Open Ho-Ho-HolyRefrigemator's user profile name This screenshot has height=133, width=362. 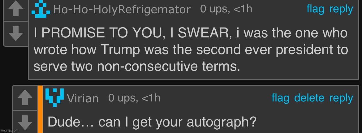pyautogui.click(x=122, y=10)
